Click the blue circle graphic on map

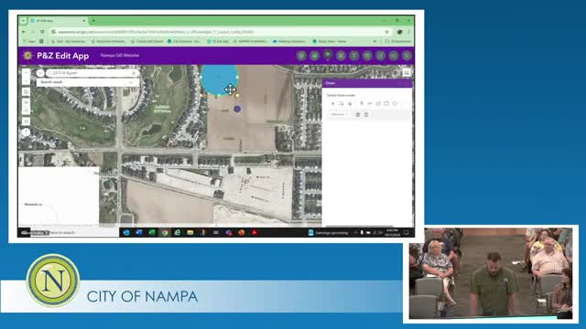(219, 80)
